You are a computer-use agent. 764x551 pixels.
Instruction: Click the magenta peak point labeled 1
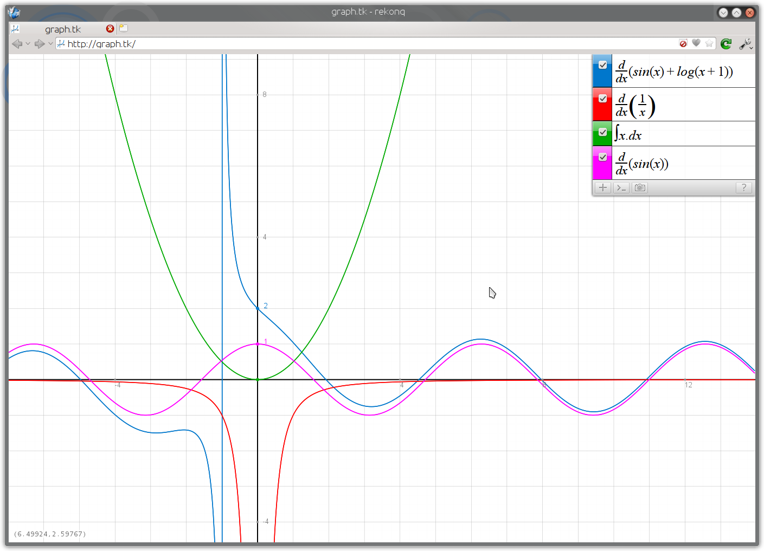click(x=258, y=344)
